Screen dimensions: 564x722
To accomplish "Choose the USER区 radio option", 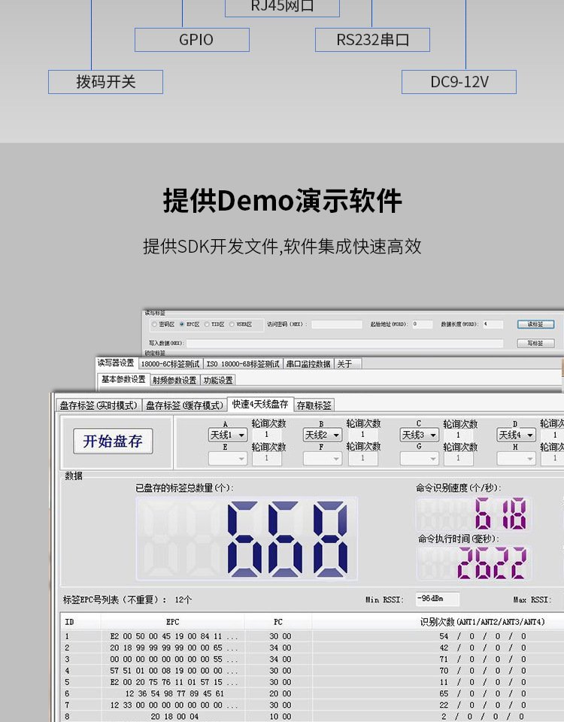I will pyautogui.click(x=232, y=324).
